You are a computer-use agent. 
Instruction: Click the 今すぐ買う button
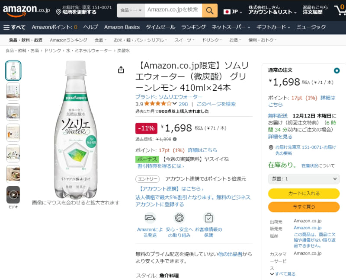click(304, 207)
